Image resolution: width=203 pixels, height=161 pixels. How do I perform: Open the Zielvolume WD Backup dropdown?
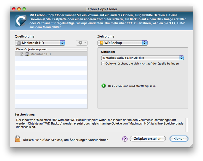(122, 43)
